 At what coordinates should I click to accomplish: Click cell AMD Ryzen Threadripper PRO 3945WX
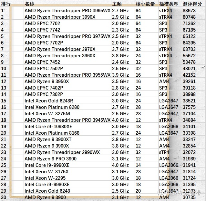pyautogui.click(x=67, y=120)
